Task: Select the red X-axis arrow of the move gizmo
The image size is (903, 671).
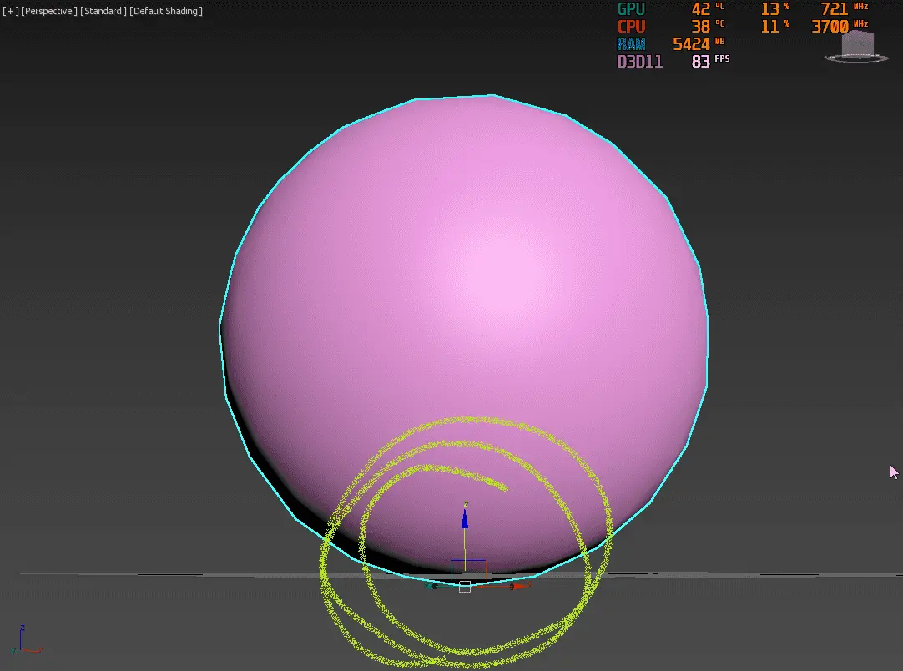Action: pyautogui.click(x=519, y=586)
